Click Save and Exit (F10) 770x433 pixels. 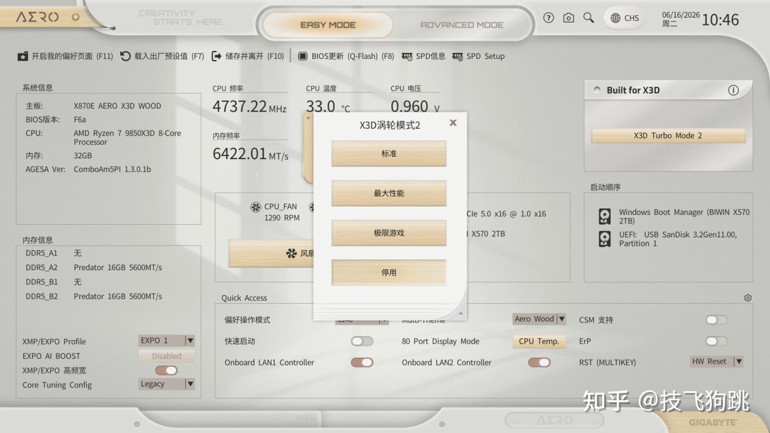click(x=248, y=56)
